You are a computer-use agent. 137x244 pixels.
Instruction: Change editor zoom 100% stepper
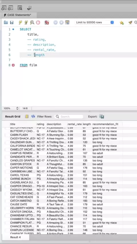17,108
